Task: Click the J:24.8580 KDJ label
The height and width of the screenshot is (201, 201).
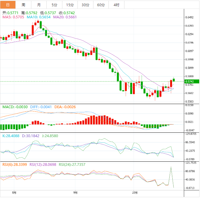Action: point(50,136)
